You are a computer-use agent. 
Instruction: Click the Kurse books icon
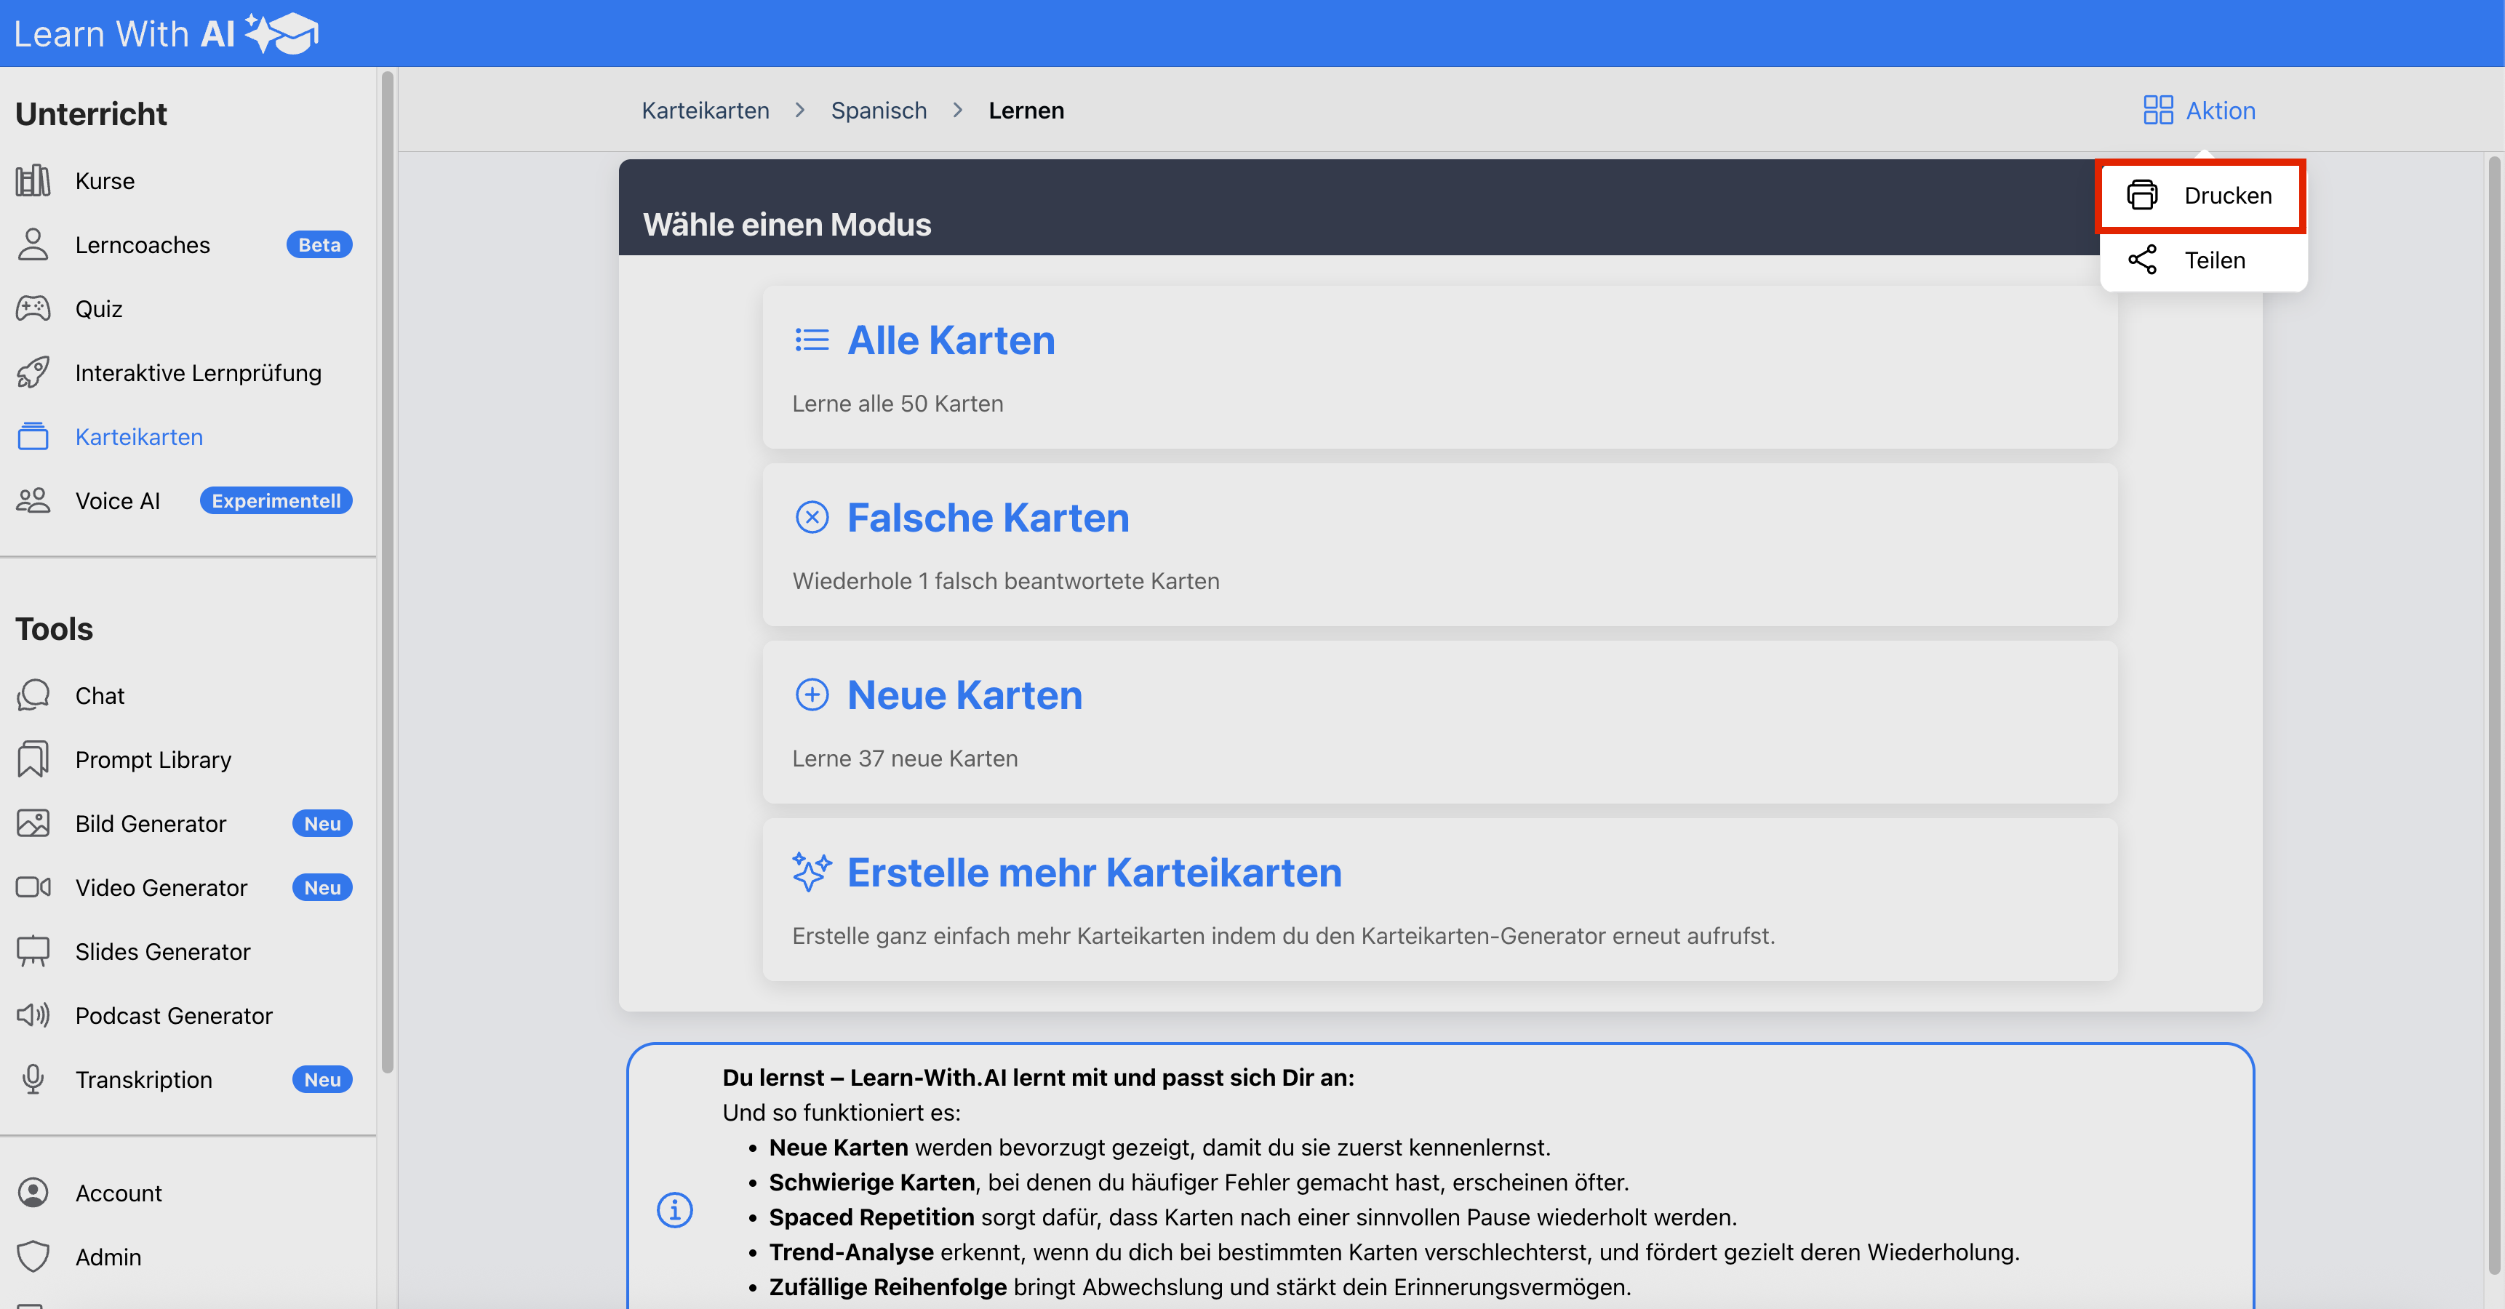(x=33, y=181)
